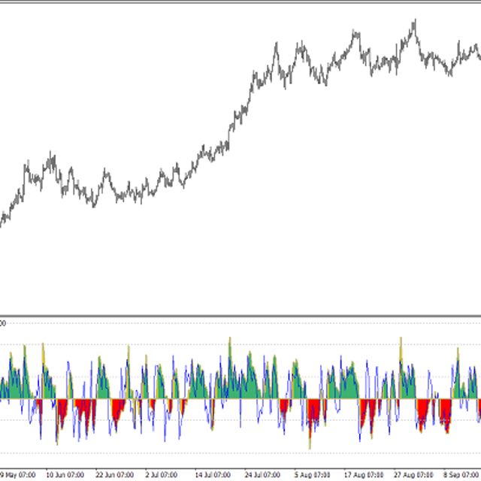Click the 14 Jul 07:00 time axis label
481x481 pixels.
(x=212, y=474)
